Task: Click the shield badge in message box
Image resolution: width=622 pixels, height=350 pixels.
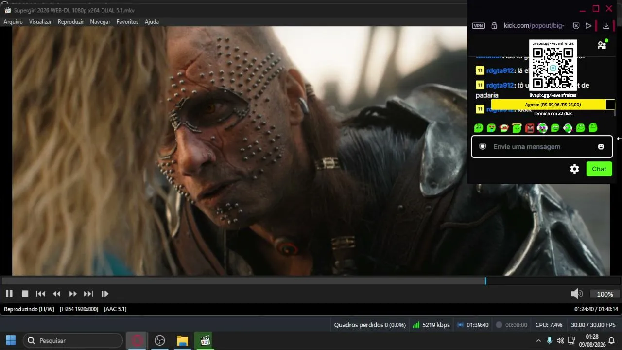Action: [483, 147]
